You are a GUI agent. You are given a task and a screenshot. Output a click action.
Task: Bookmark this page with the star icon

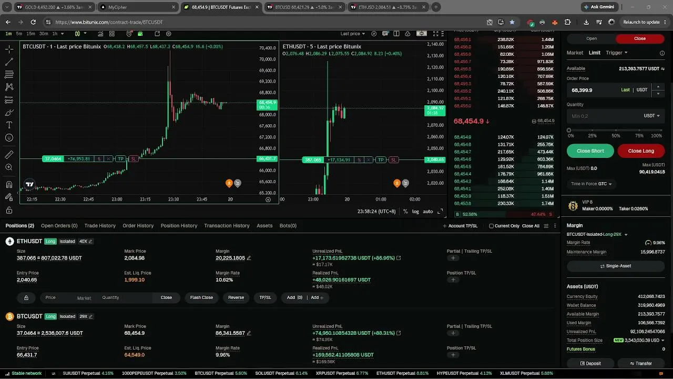point(512,22)
